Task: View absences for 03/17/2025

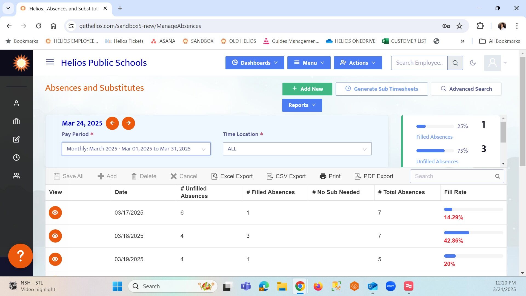Action: (55, 213)
